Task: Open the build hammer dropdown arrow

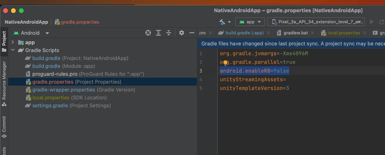Action: [229, 22]
